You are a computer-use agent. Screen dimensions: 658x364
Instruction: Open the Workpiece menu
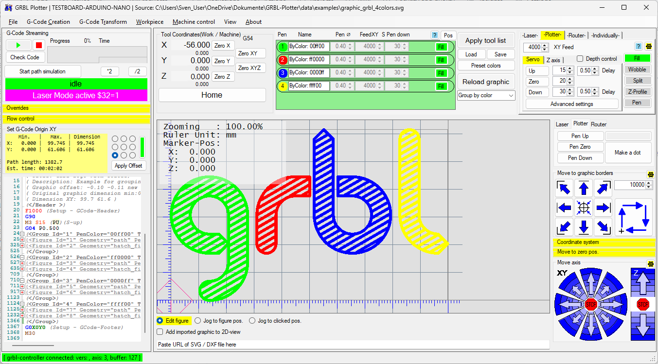150,22
